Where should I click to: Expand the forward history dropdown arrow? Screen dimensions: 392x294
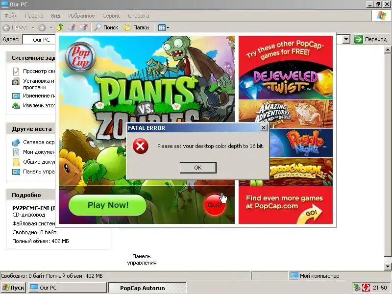(x=51, y=27)
